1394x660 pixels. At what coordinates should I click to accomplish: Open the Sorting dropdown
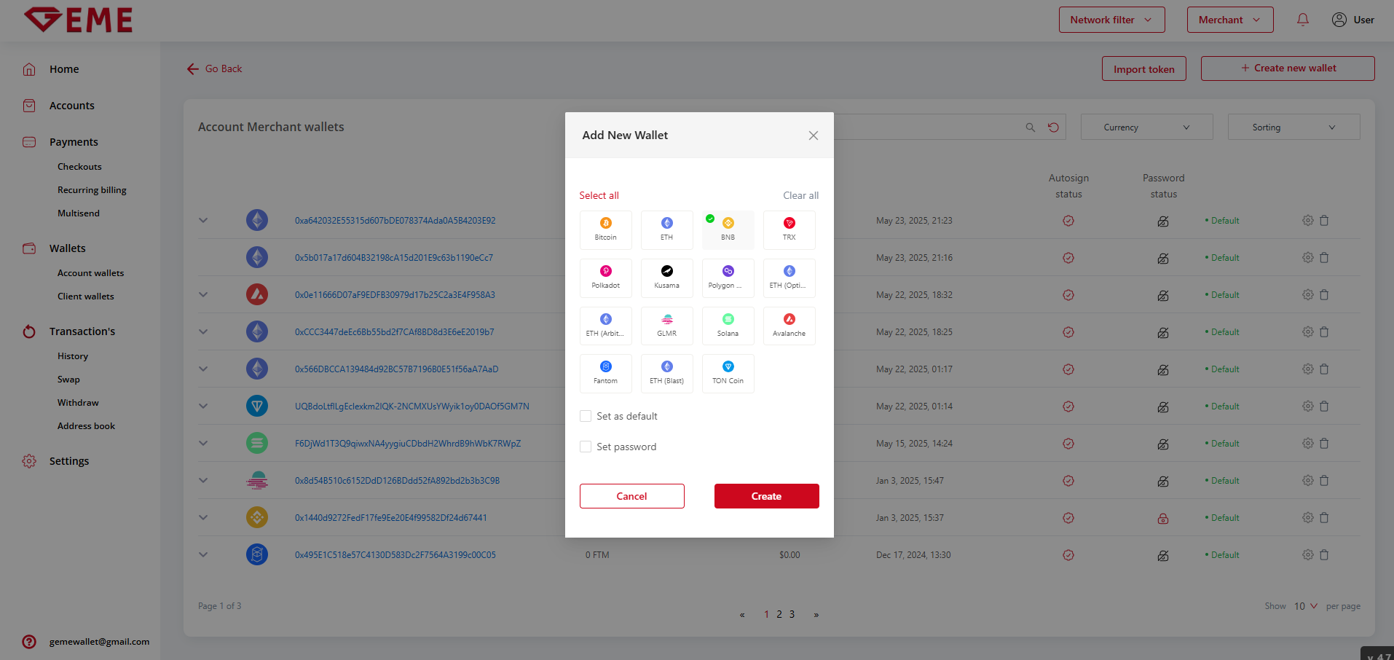coord(1293,127)
